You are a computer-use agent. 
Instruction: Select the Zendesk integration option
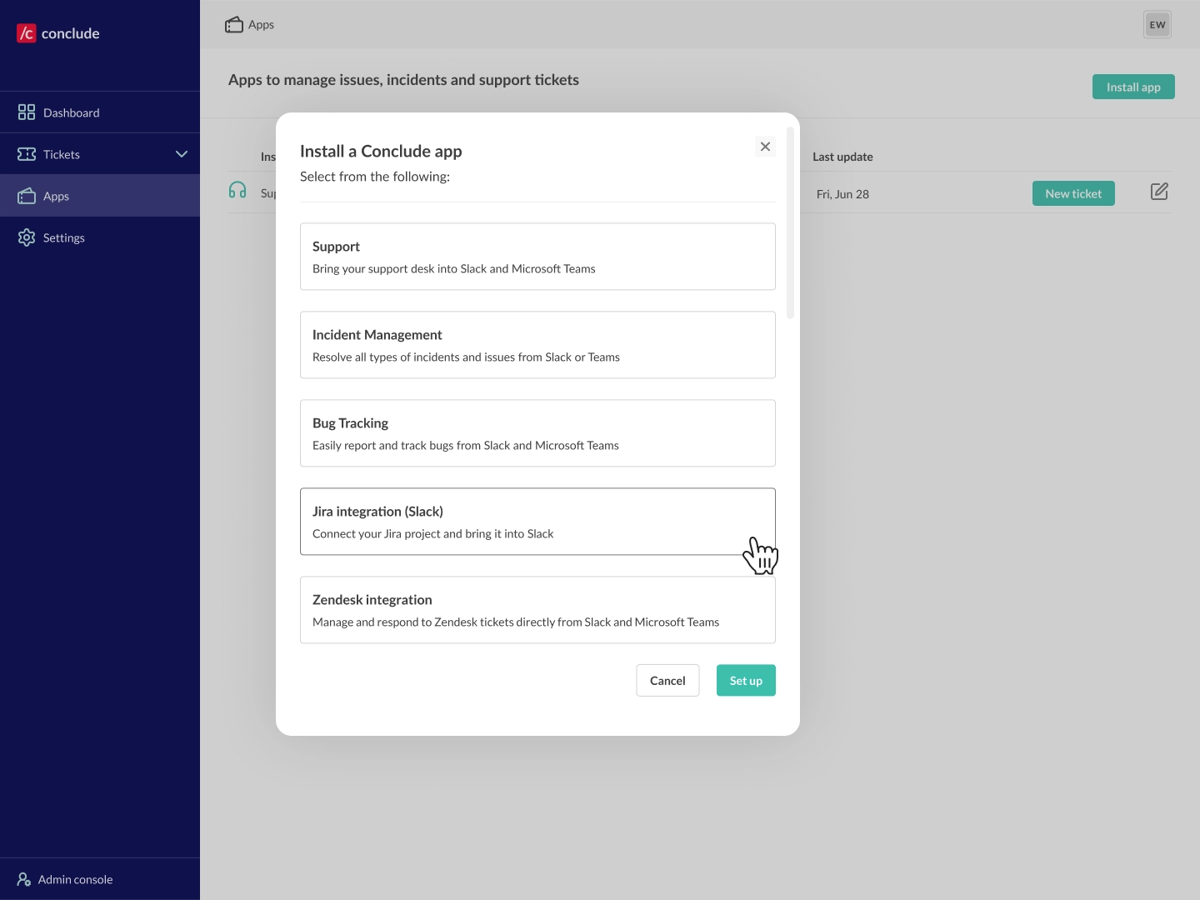click(537, 609)
